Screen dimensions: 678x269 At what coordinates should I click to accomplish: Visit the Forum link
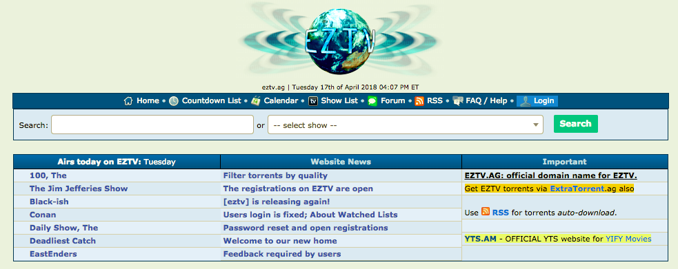(x=392, y=101)
